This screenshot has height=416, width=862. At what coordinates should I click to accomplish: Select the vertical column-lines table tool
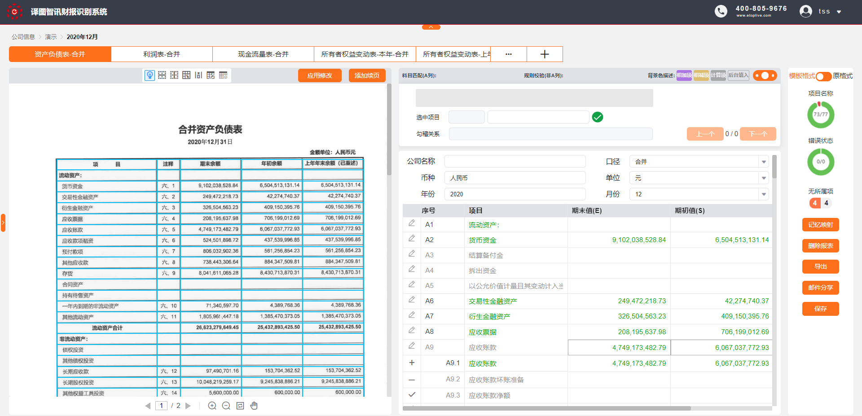(174, 75)
